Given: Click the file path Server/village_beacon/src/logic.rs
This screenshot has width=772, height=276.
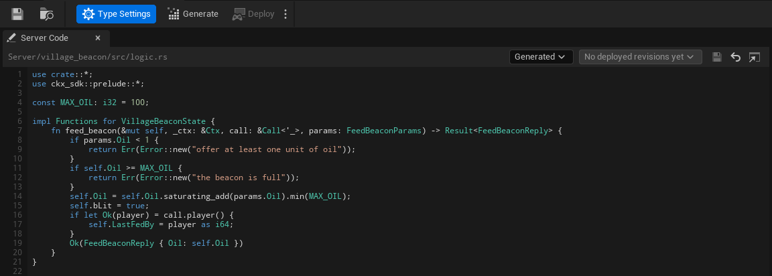Looking at the screenshot, I should tap(88, 56).
